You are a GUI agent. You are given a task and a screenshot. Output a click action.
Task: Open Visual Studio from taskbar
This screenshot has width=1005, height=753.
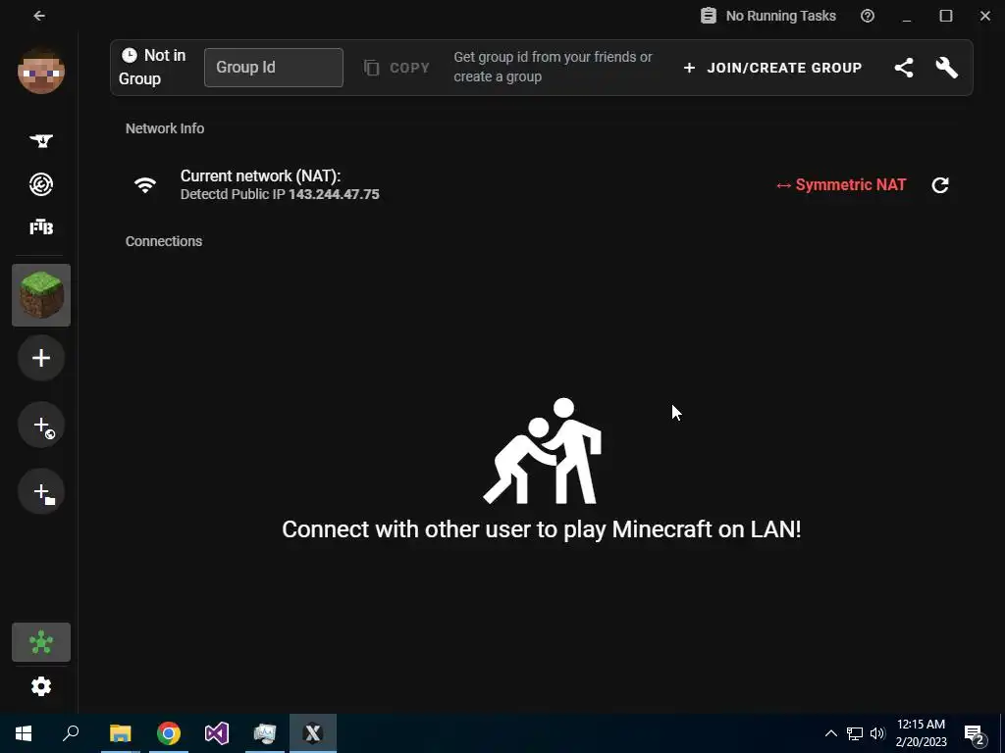tap(217, 733)
